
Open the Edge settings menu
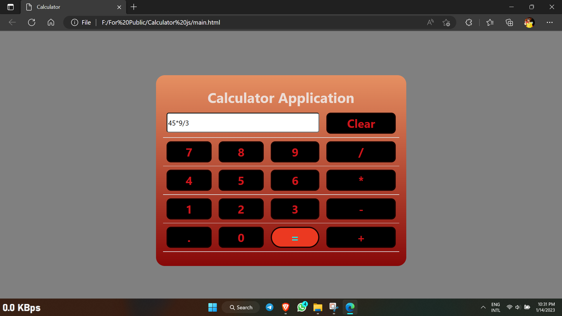pos(550,22)
